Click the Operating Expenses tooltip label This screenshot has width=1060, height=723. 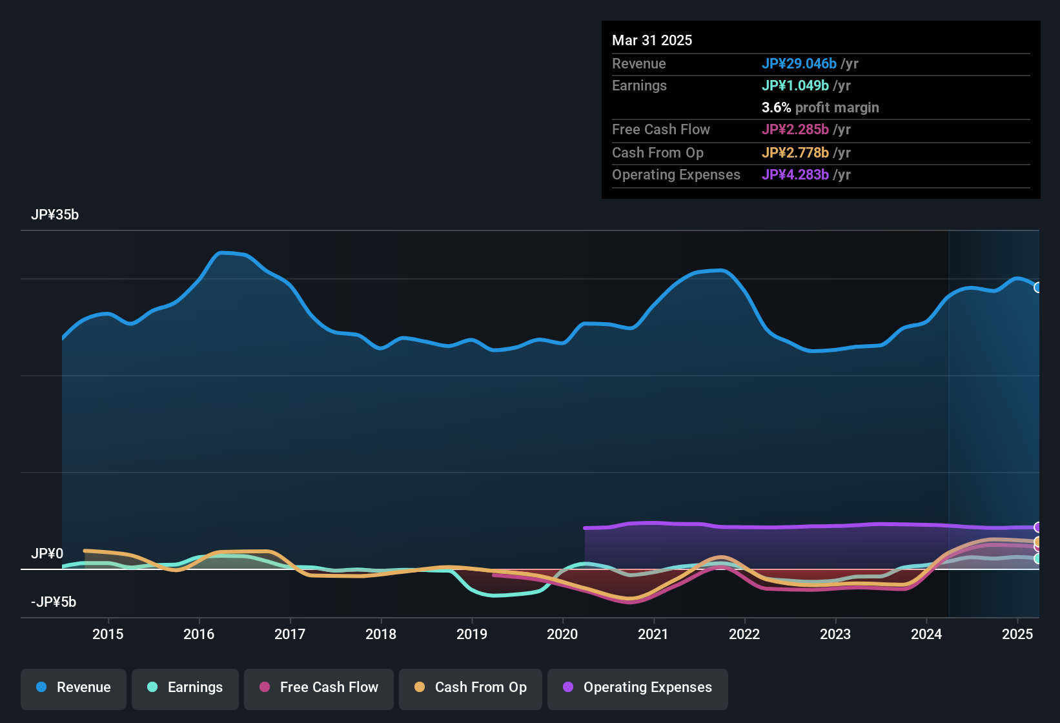pos(676,174)
